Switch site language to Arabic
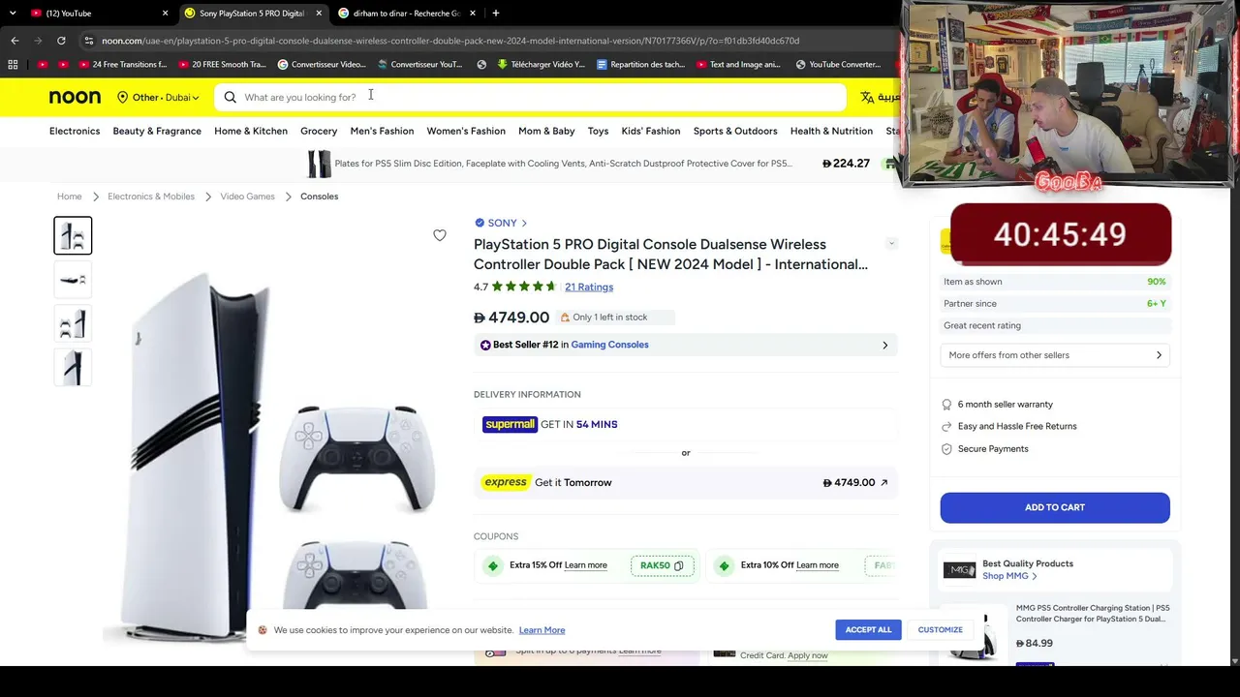 881,97
